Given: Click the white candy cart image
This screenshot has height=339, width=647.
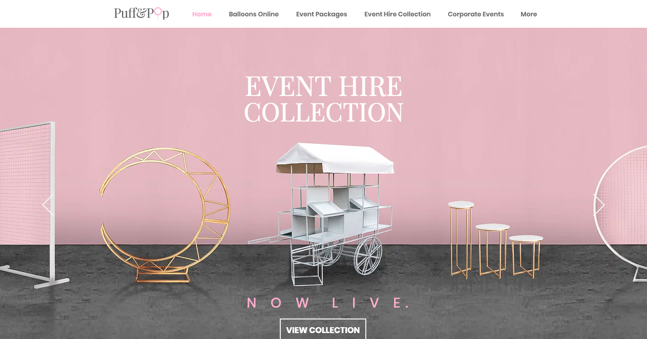Looking at the screenshot, I should [321, 214].
